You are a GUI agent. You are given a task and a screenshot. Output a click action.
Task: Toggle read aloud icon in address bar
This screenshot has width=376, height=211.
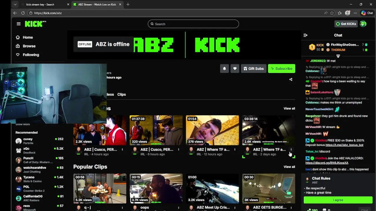click(326, 13)
